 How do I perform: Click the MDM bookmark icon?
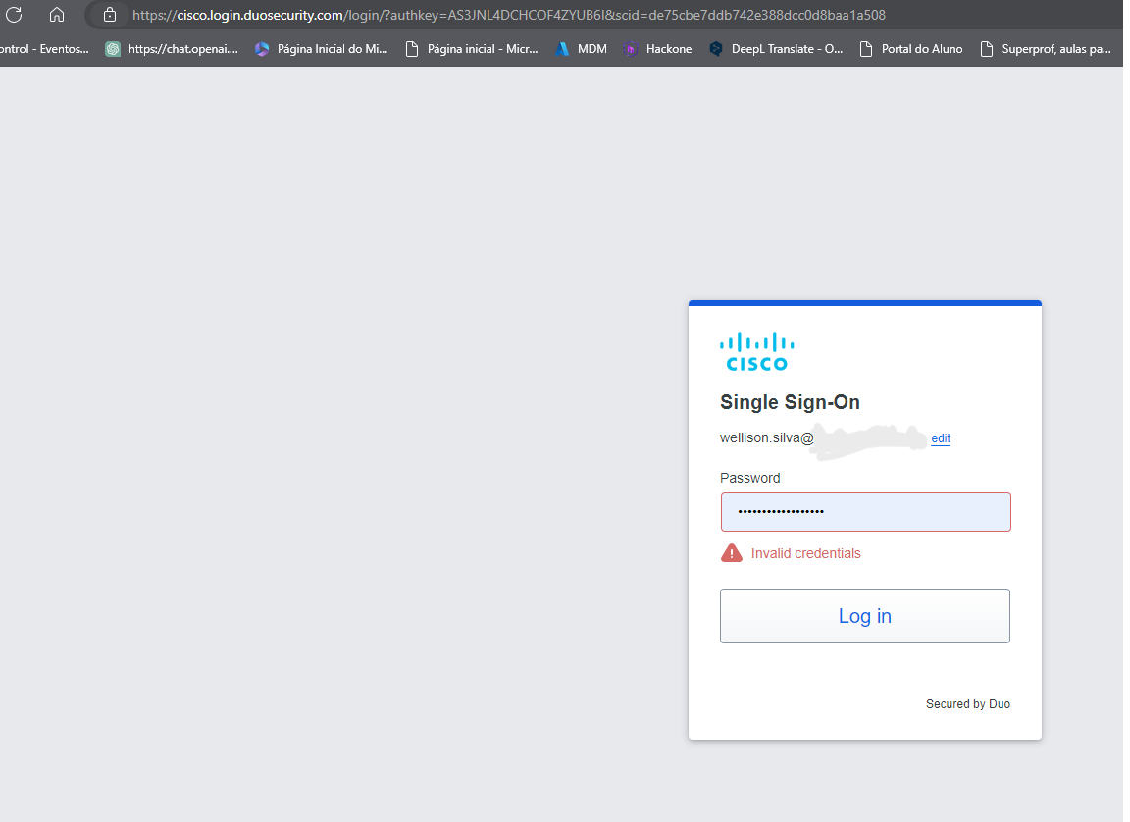point(561,48)
